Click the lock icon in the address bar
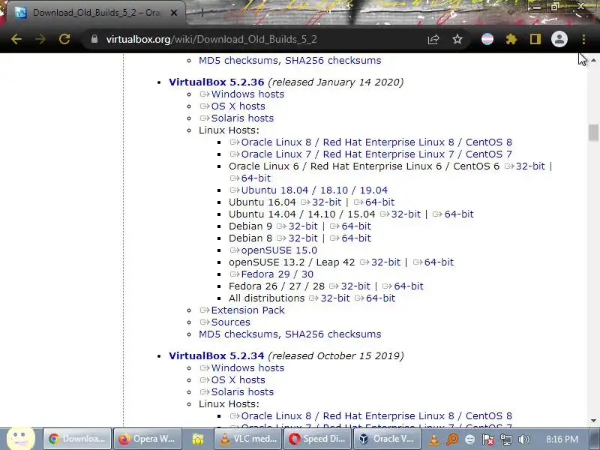Viewport: 600px width, 450px height. [94, 39]
